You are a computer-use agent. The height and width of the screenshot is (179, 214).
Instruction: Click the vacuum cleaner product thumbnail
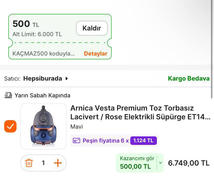43,126
